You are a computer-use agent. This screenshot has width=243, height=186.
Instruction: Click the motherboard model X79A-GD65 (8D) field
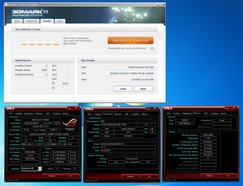point(118,124)
